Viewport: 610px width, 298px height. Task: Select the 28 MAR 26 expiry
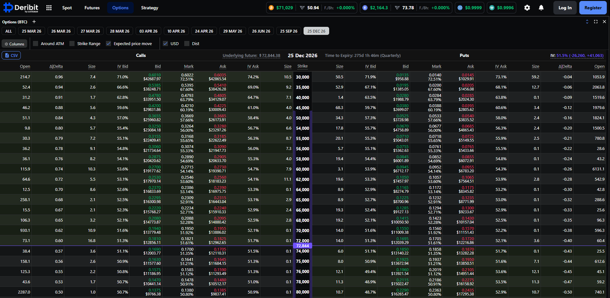coord(120,31)
